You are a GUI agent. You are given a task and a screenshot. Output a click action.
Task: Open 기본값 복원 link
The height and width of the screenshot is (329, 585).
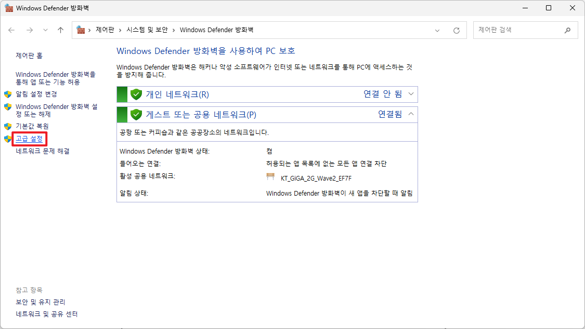click(32, 126)
